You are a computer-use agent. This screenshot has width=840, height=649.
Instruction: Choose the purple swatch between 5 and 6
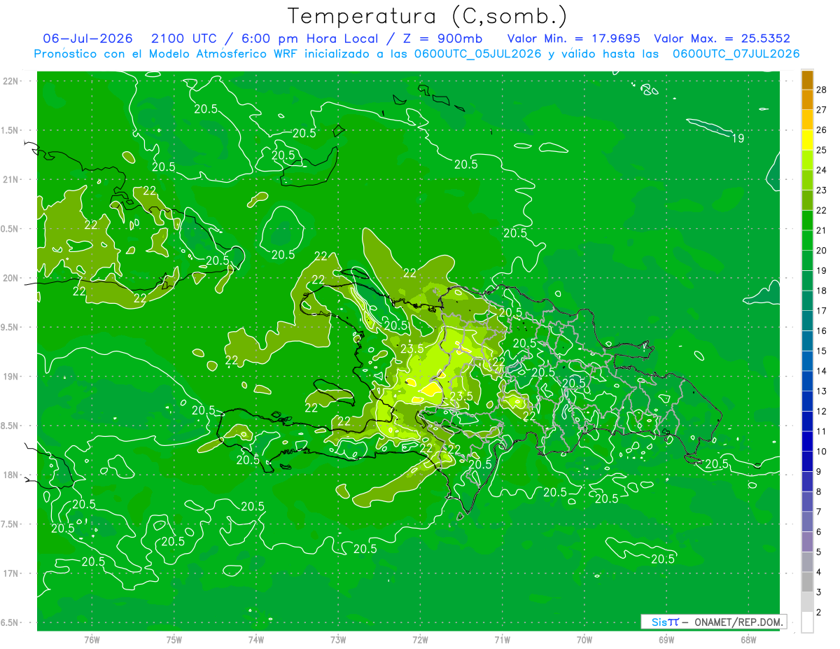(807, 542)
